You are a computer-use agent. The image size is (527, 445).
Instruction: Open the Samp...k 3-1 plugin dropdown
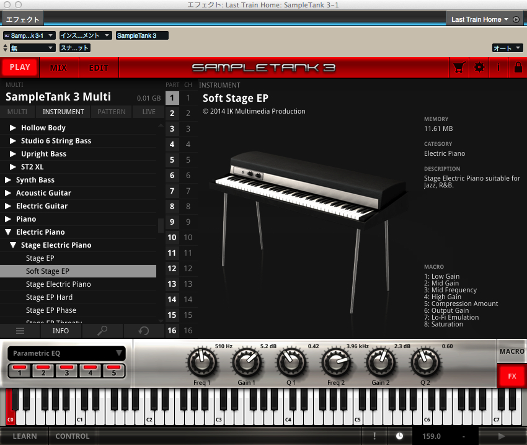coord(29,35)
